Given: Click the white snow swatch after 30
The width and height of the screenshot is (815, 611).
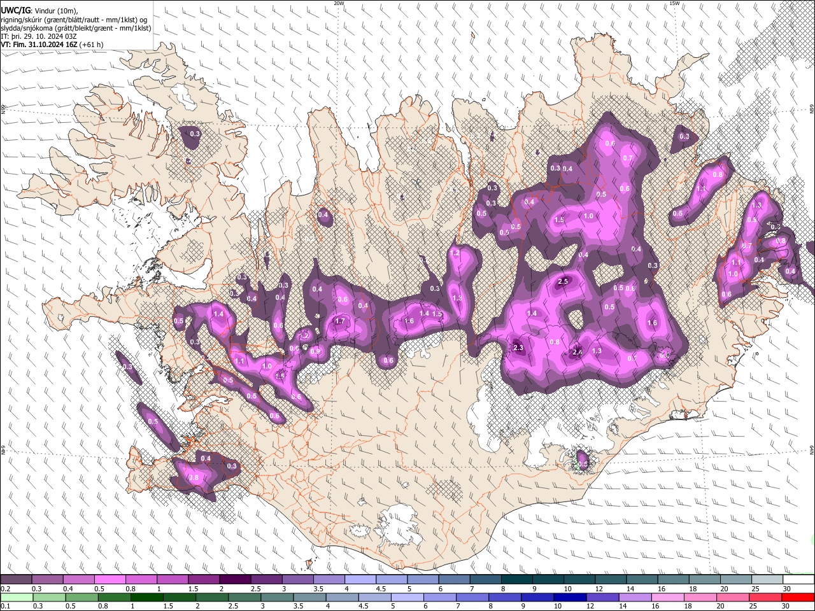Looking at the screenshot, I should [x=798, y=580].
